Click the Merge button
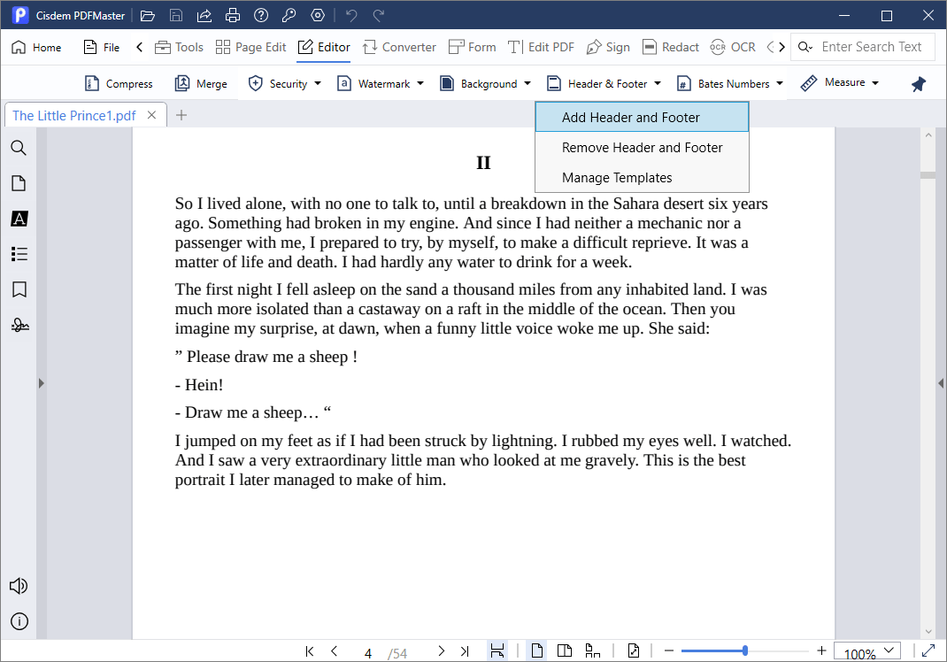This screenshot has width=947, height=662. [201, 84]
